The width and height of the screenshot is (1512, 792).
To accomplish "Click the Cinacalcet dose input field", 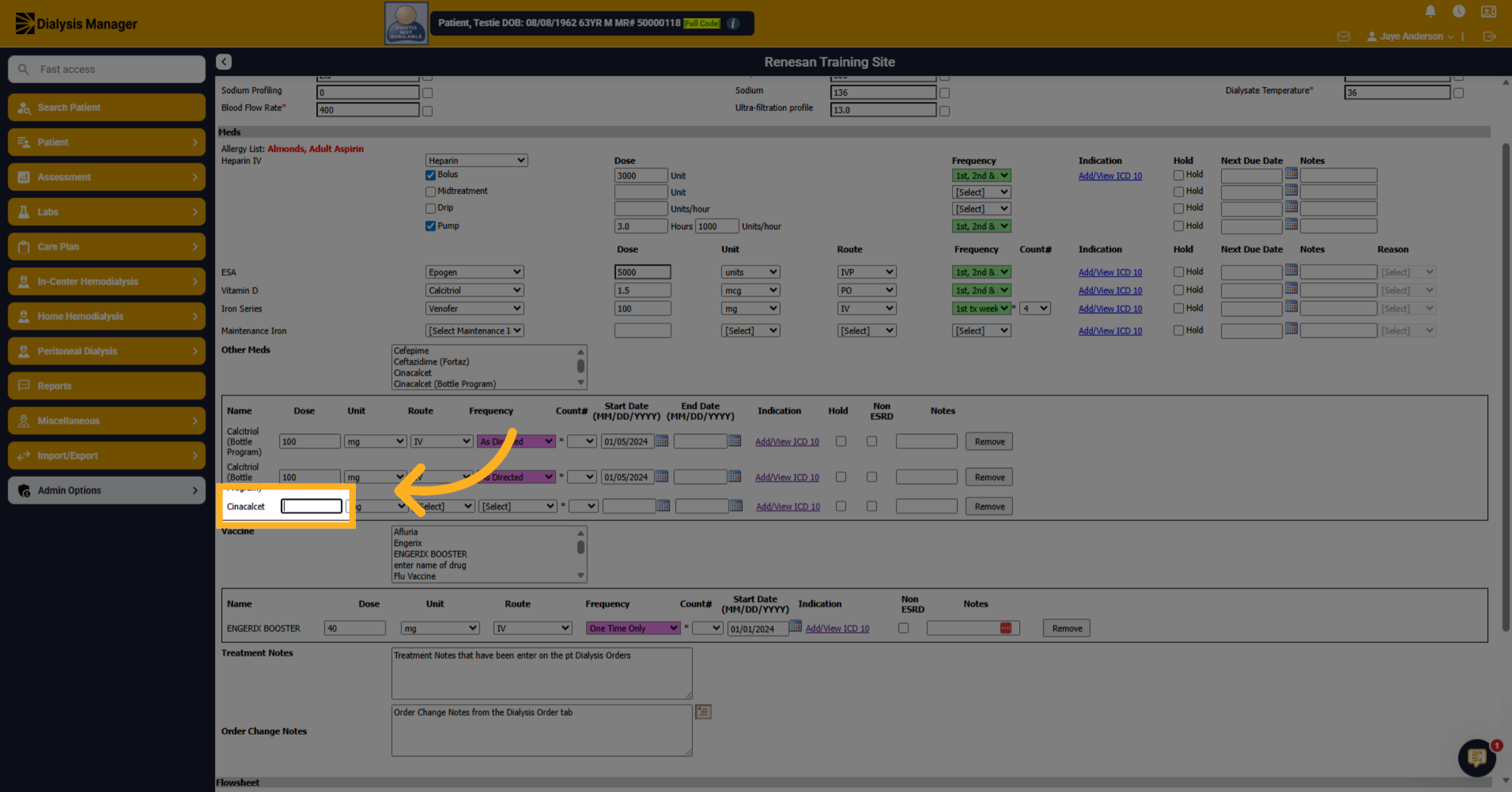I will click(x=311, y=506).
